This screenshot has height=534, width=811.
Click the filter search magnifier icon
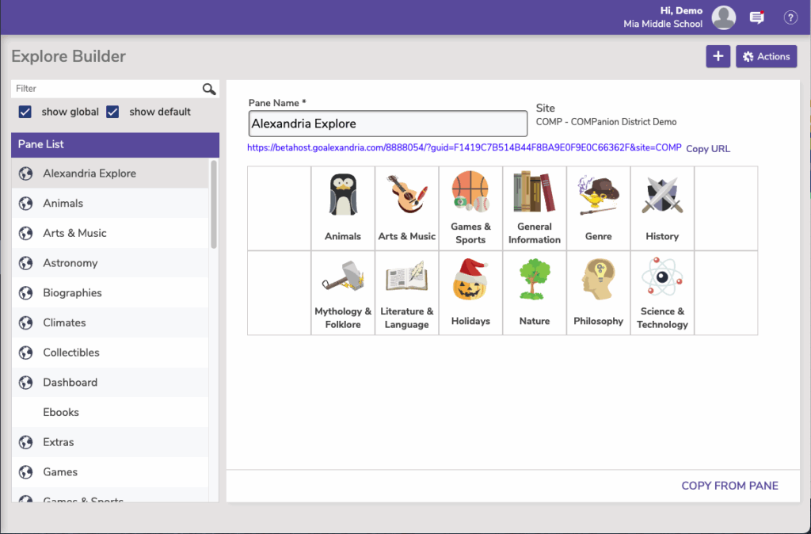click(209, 89)
